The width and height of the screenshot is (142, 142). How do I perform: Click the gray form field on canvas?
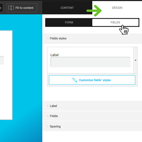pyautogui.click(x=2, y=60)
